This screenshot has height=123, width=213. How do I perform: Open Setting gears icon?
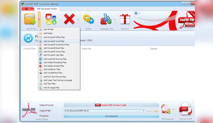(88, 19)
